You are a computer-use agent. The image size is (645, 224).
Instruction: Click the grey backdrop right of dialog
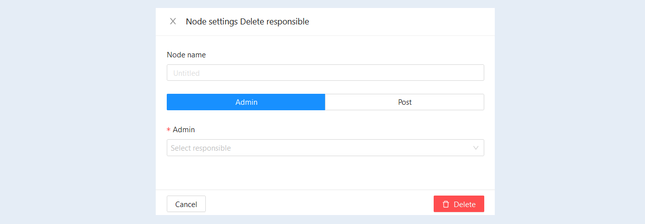[x=570, y=112]
